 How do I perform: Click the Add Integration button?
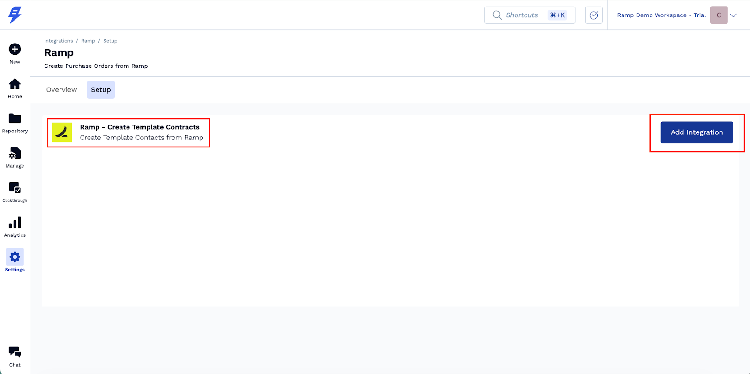(697, 132)
